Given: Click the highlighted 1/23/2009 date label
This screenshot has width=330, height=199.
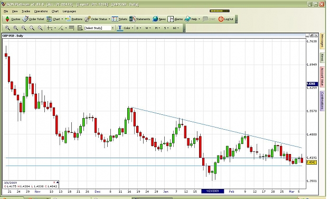Looking at the screenshot, I should [213, 191].
